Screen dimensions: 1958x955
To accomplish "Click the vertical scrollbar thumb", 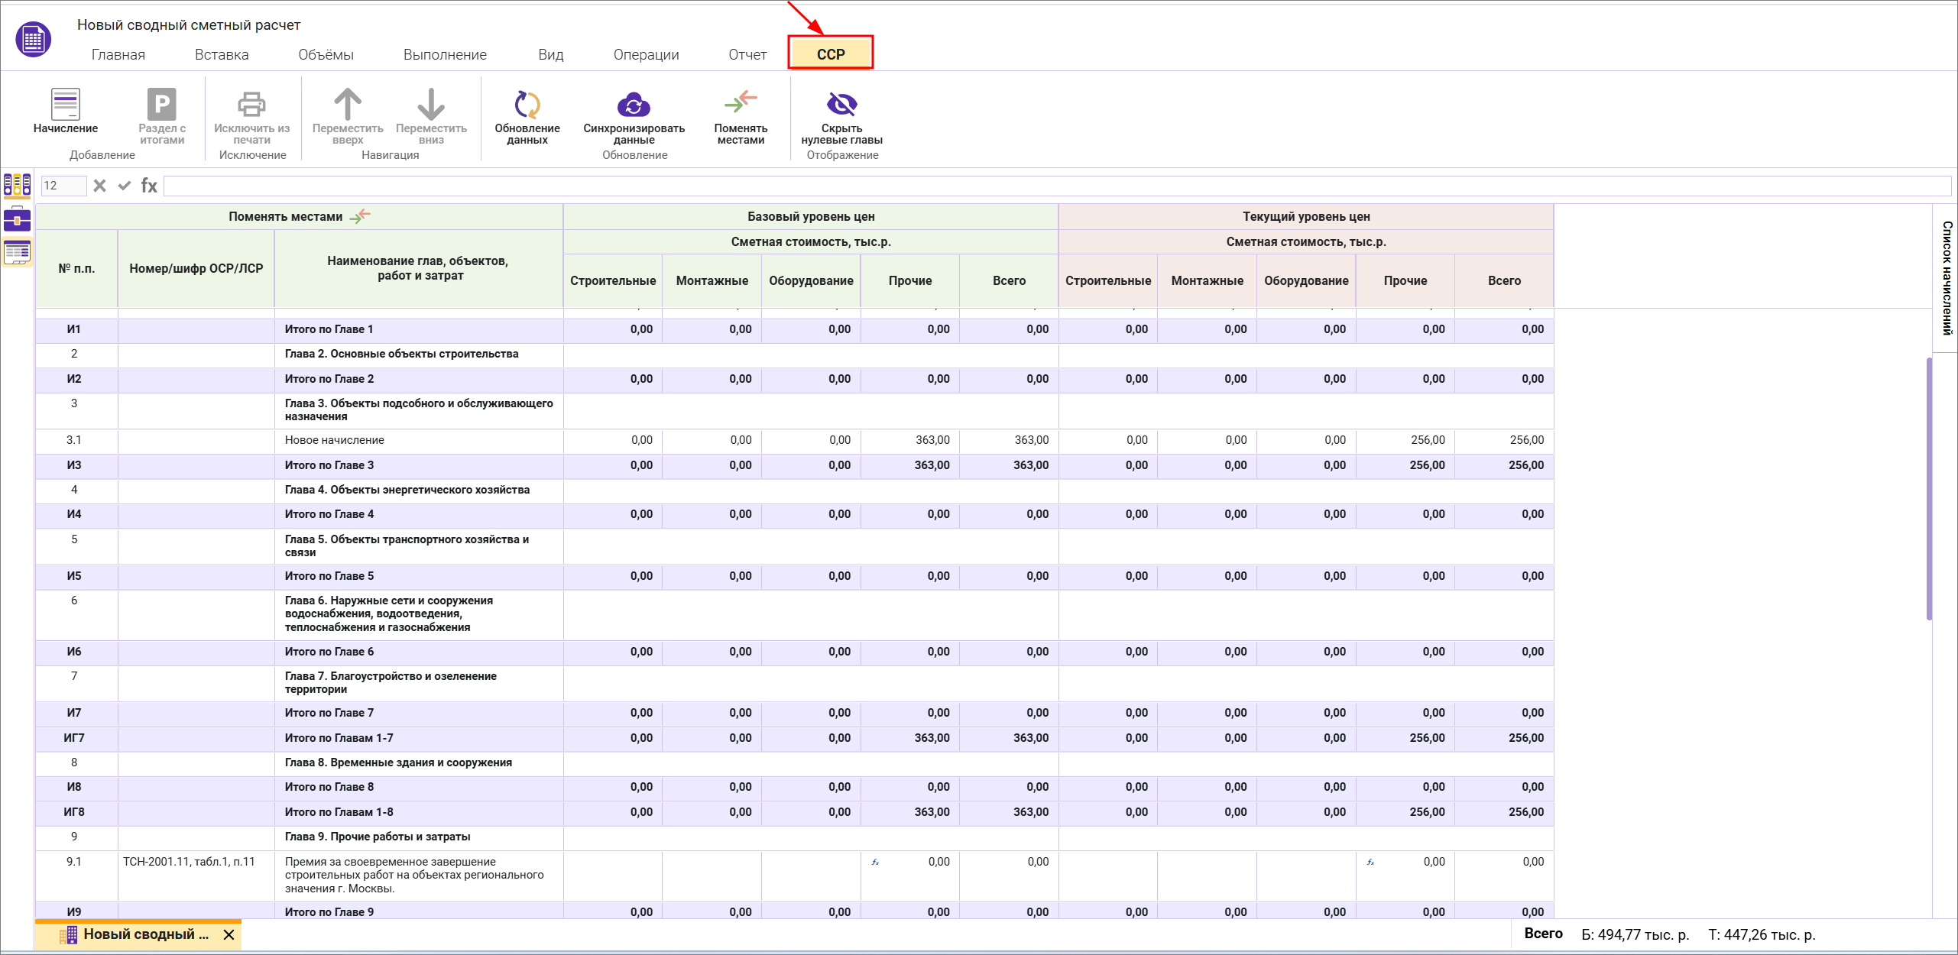I will pyautogui.click(x=1929, y=489).
